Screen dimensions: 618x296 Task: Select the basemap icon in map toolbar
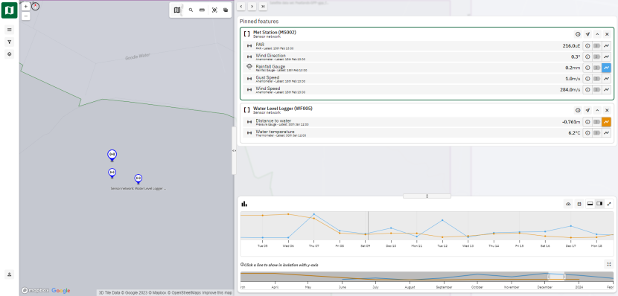pyautogui.click(x=177, y=10)
